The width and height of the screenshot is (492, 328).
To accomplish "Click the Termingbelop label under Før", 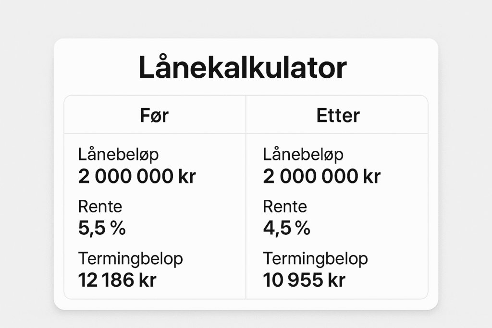I will pos(131,259).
